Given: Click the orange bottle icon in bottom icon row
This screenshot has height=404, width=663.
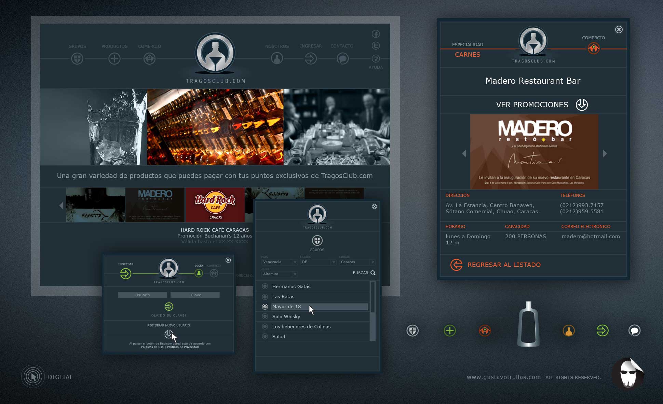Looking at the screenshot, I should (x=569, y=331).
